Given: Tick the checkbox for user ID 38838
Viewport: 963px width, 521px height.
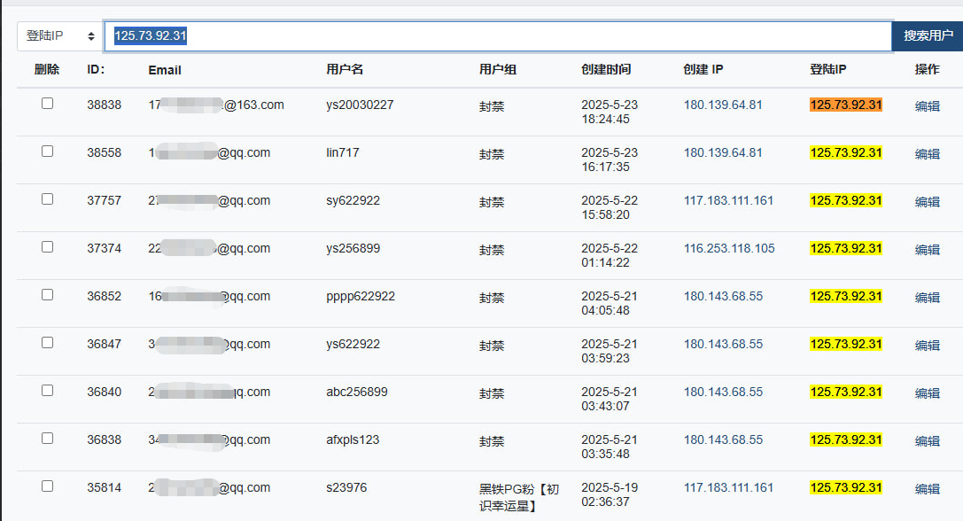Looking at the screenshot, I should point(47,103).
